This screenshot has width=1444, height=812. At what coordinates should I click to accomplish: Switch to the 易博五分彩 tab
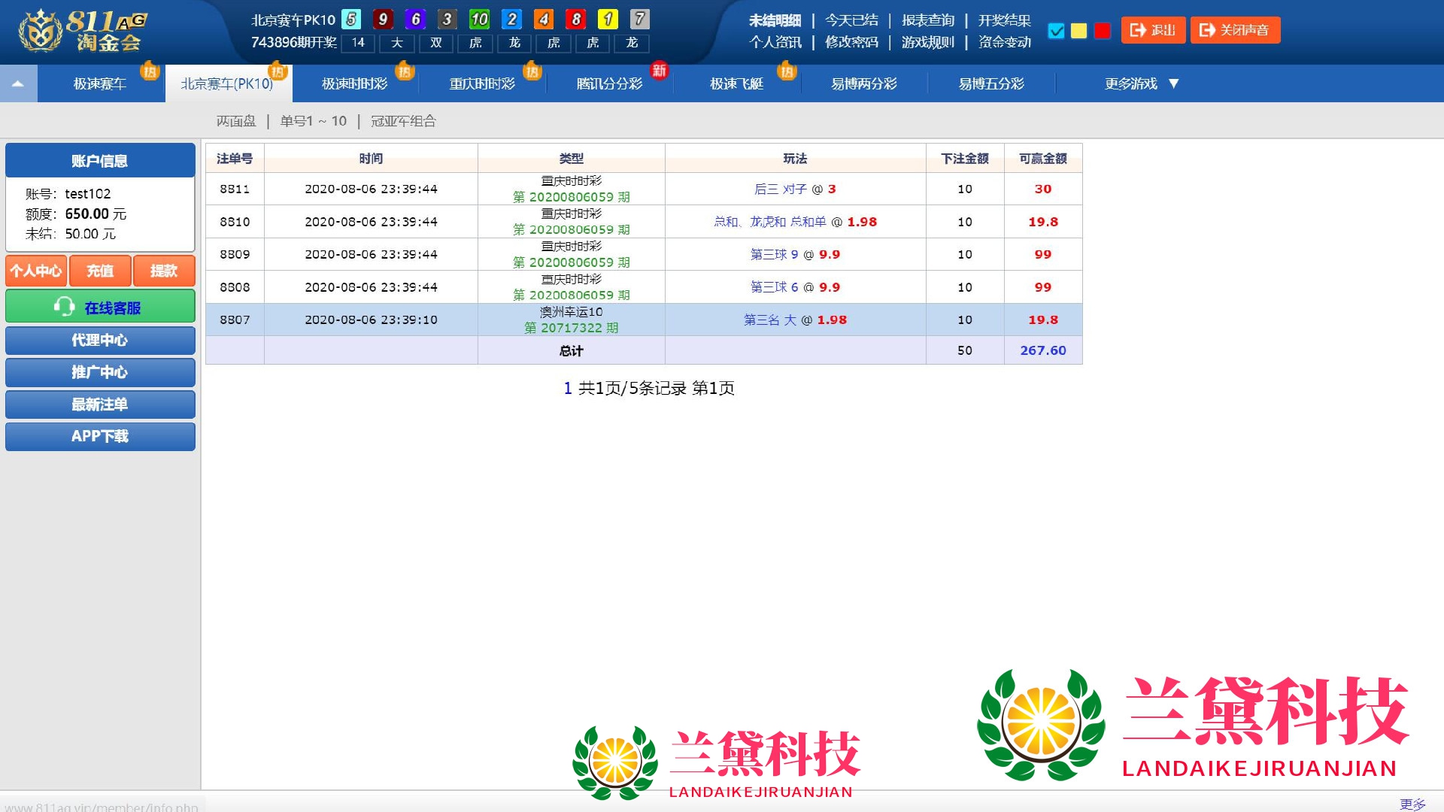click(x=990, y=83)
